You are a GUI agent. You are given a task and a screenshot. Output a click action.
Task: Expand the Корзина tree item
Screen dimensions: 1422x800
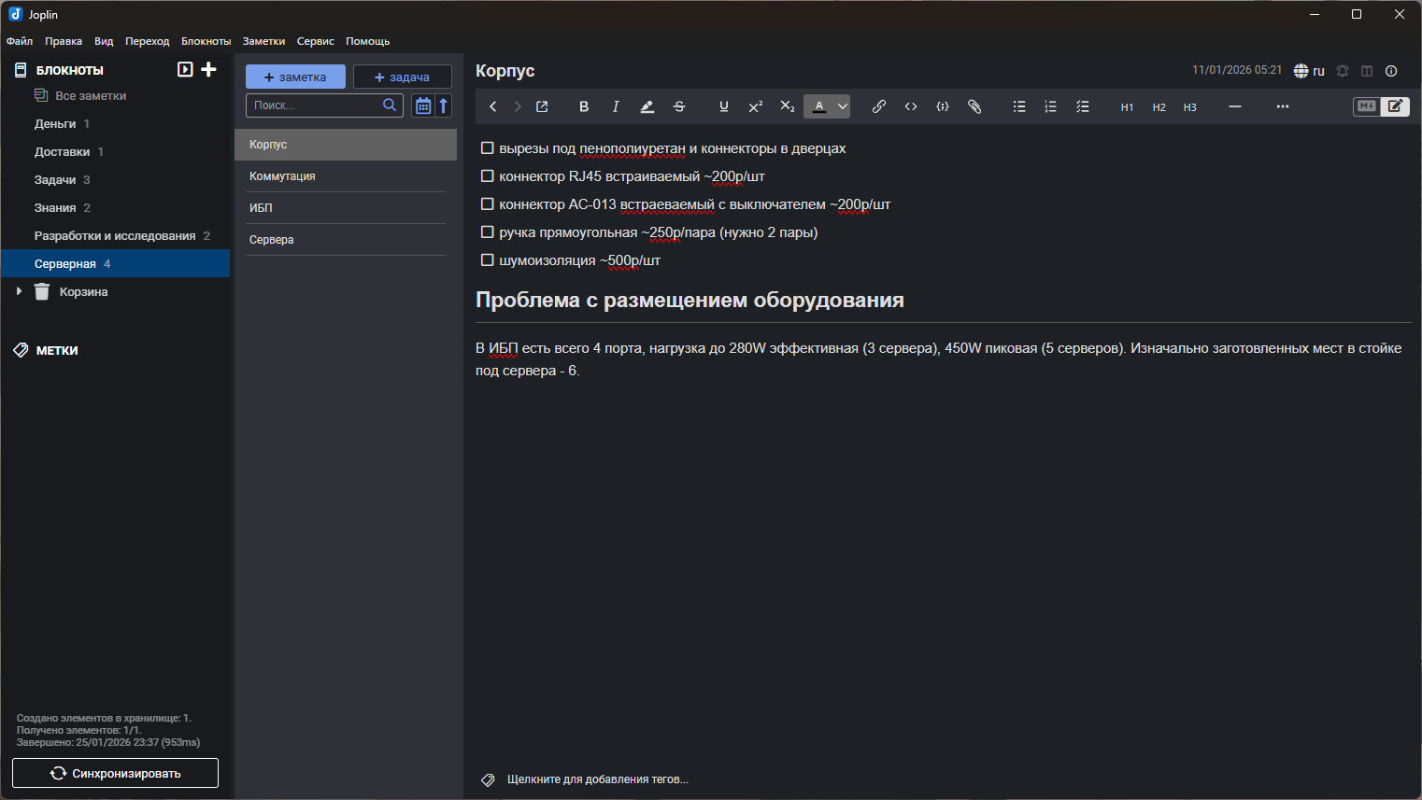point(19,292)
